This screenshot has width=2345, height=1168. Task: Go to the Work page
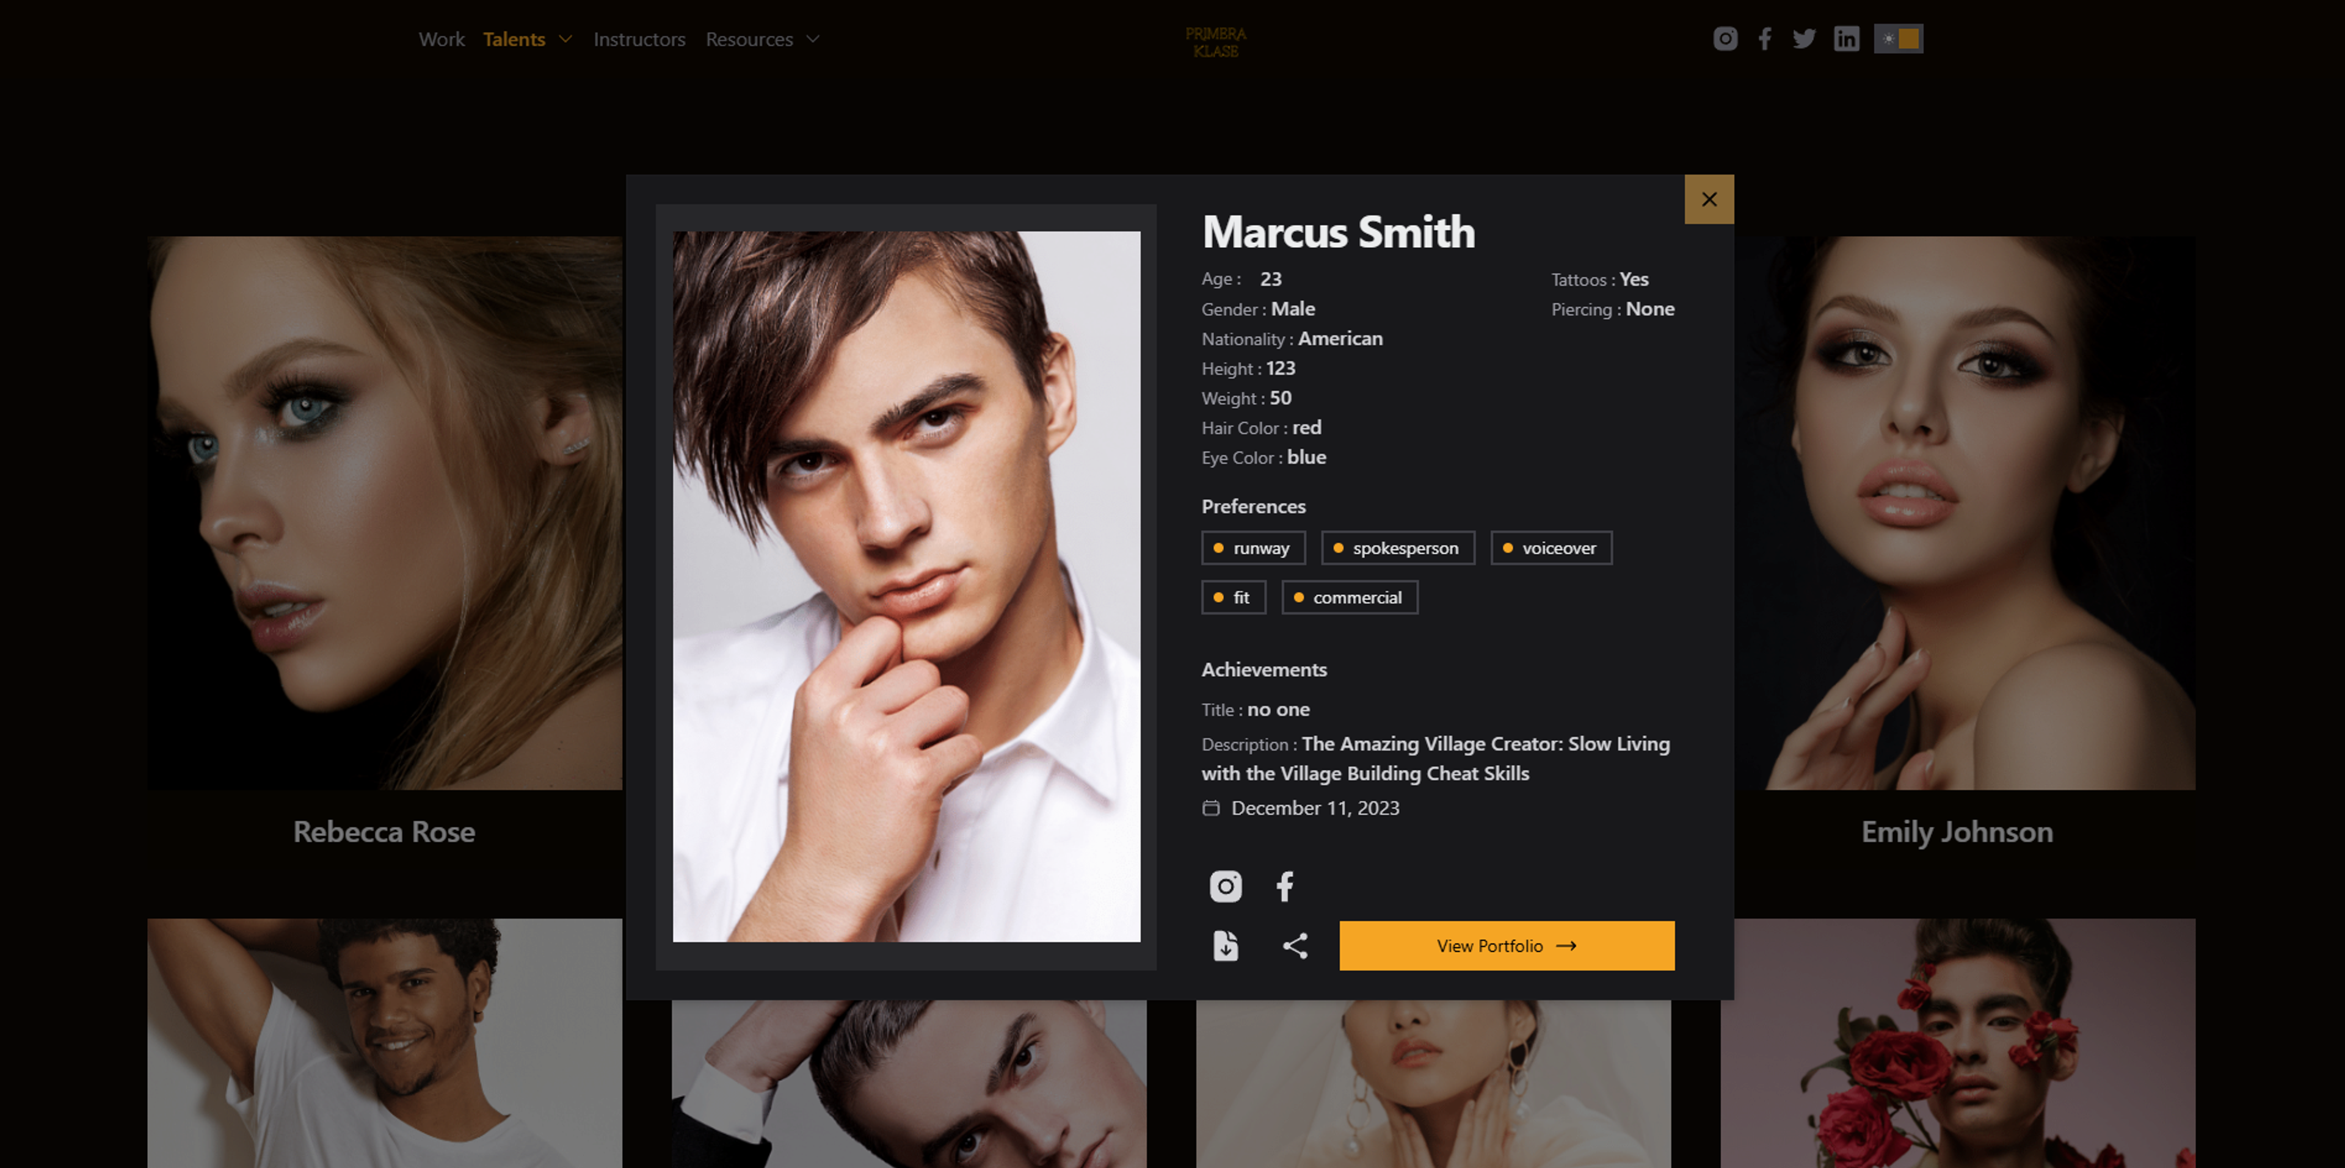click(x=442, y=39)
